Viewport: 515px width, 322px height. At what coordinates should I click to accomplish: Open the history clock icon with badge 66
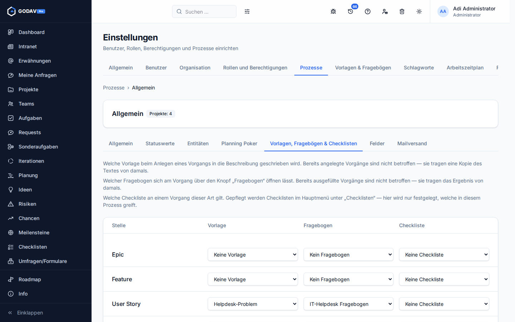350,11
